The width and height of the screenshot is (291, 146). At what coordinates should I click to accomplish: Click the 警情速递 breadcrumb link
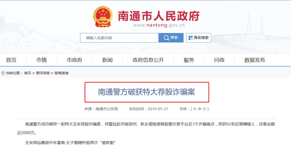click(61, 73)
